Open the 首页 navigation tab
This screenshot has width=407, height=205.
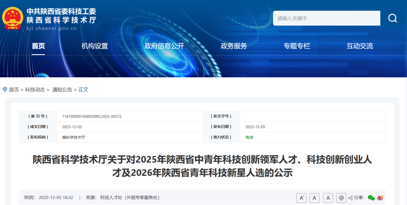tap(38, 46)
